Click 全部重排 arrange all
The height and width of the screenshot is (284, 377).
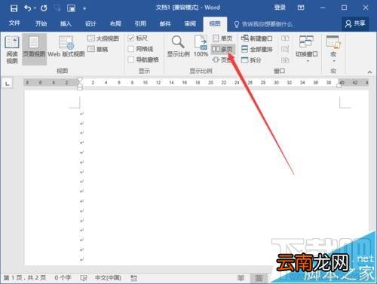coord(256,49)
